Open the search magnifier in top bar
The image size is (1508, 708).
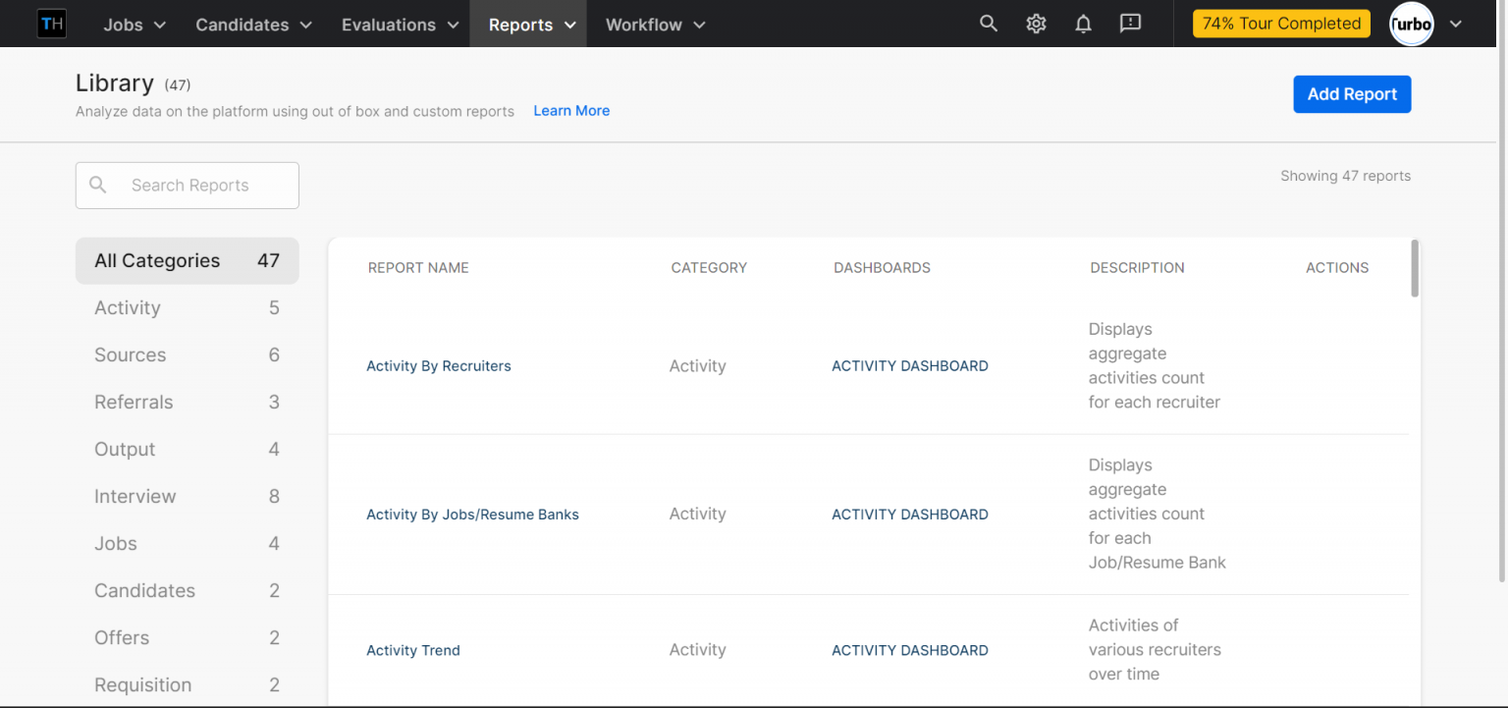pyautogui.click(x=989, y=24)
